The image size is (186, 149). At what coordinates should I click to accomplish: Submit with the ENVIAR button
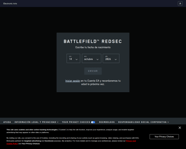point(93,71)
